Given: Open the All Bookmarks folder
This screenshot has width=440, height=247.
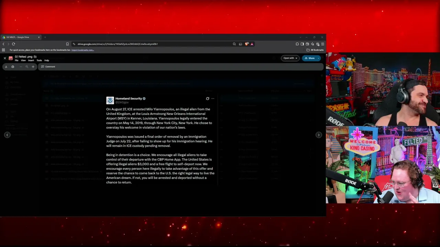Looking at the screenshot, I should click(x=315, y=50).
